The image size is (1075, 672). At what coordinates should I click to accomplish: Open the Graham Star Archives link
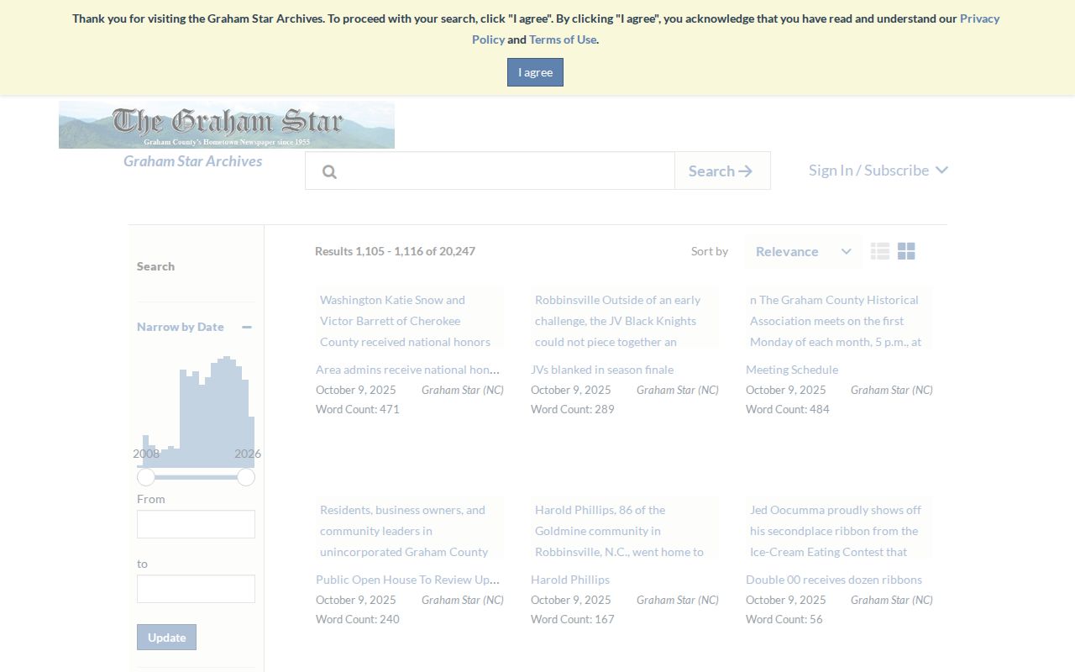[193, 161]
